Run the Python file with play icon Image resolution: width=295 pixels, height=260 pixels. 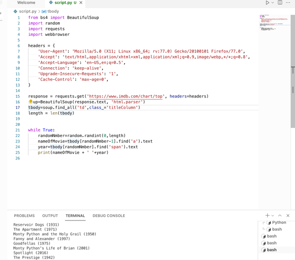tap(267, 3)
